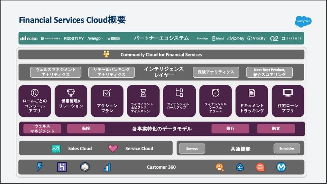
Task: Click the Scheduler box
Action: (287, 148)
